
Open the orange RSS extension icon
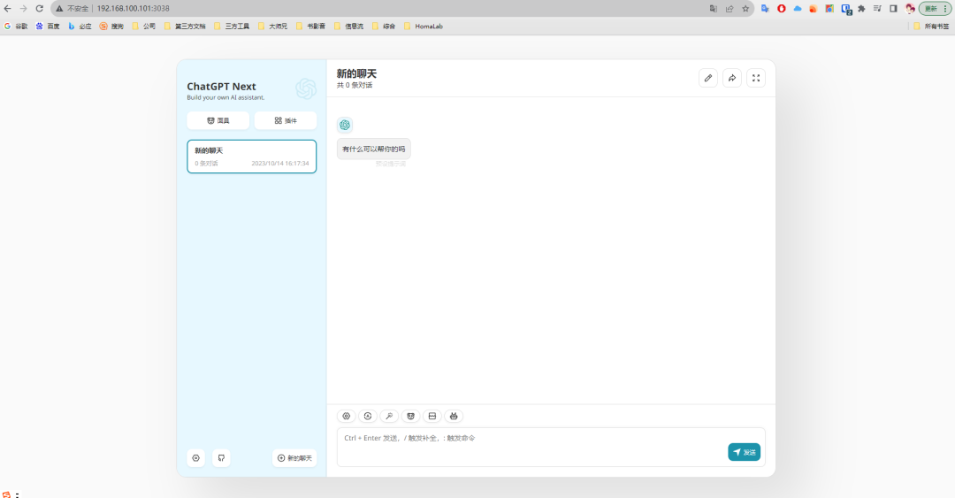coord(814,9)
